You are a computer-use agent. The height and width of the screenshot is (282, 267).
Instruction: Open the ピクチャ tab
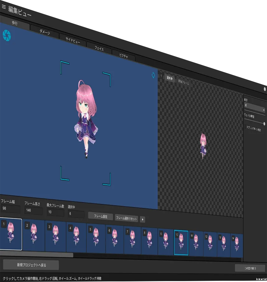pos(123,56)
